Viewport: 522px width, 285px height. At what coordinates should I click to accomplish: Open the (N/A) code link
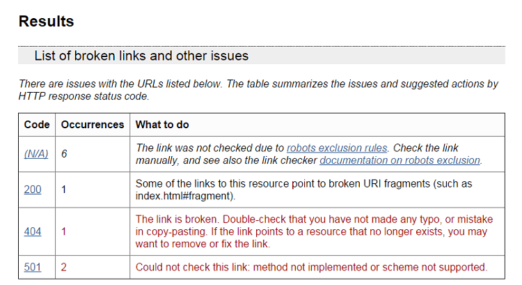(x=36, y=154)
